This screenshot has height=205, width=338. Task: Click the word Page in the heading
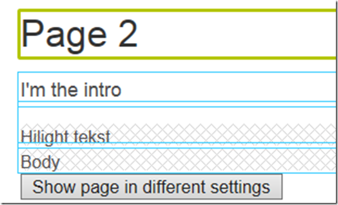click(64, 36)
